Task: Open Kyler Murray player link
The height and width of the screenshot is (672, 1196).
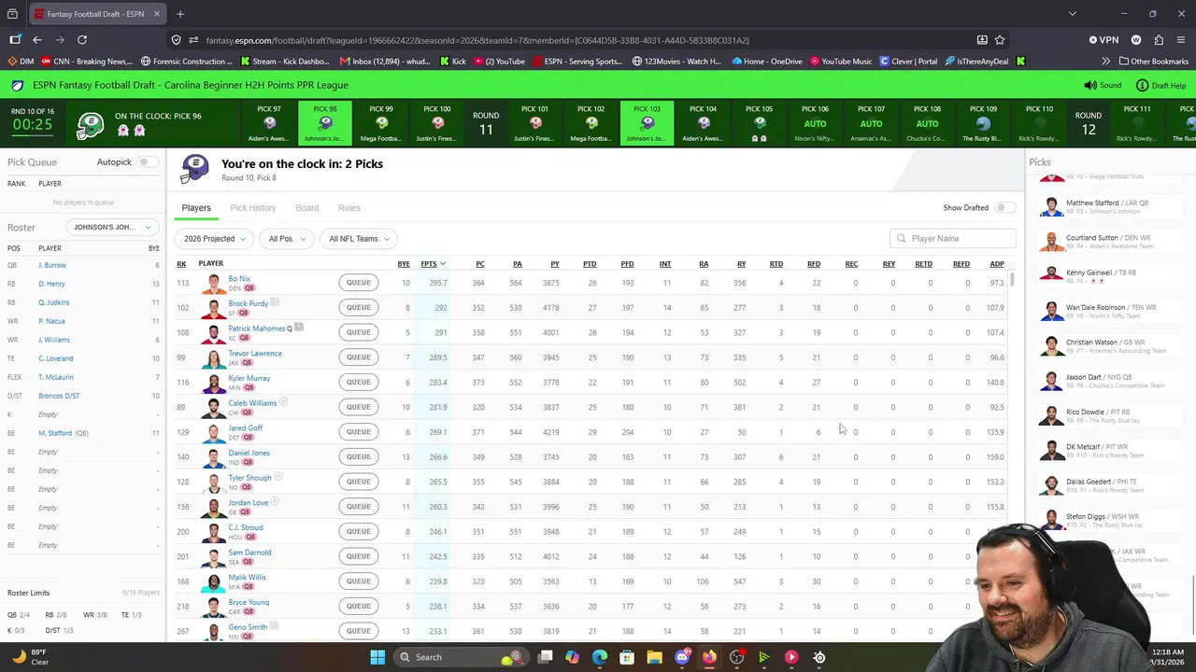Action: pyautogui.click(x=249, y=378)
